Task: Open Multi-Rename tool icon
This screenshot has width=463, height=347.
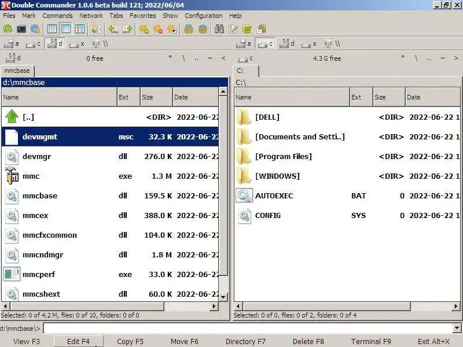Action: pyautogui.click(x=233, y=29)
